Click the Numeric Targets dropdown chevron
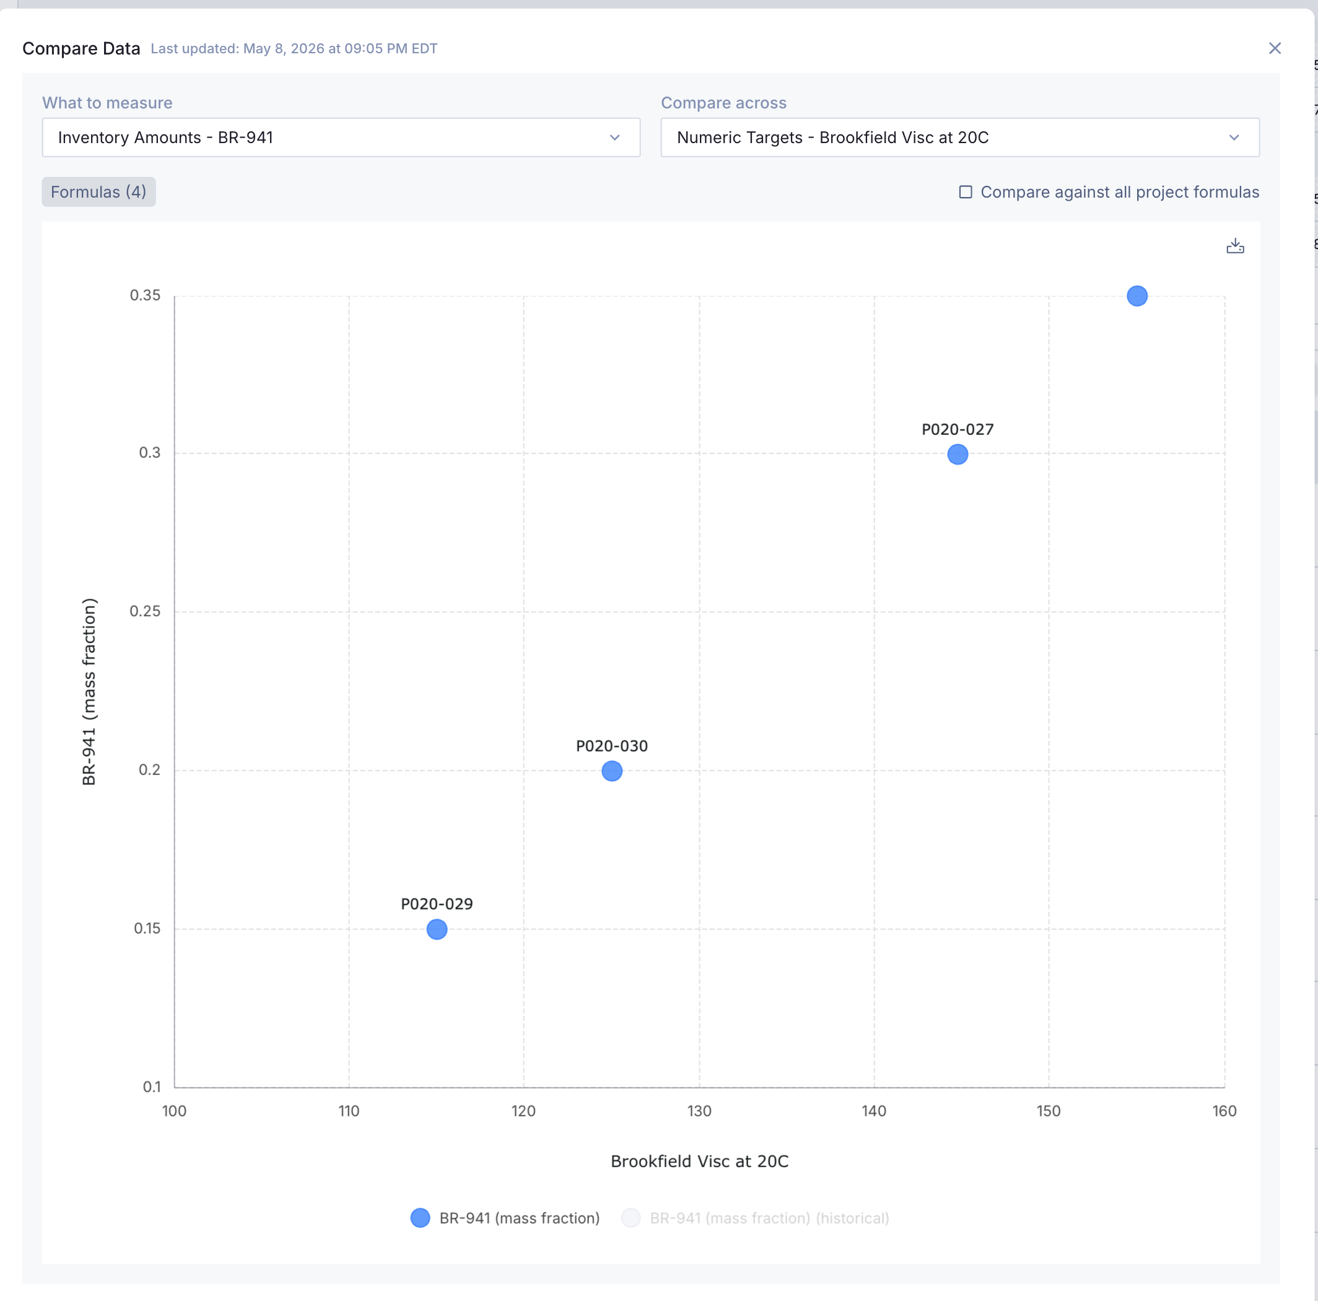Image resolution: width=1318 pixels, height=1301 pixels. 1233,138
